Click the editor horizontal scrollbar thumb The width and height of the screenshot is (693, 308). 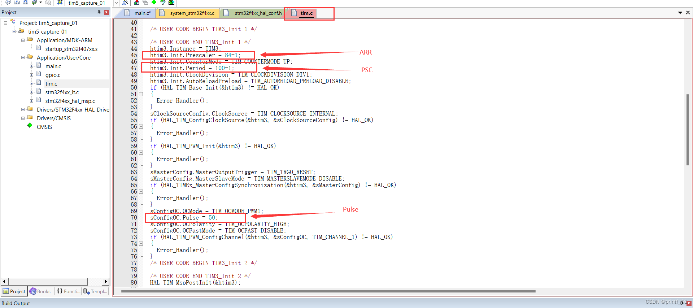point(328,291)
